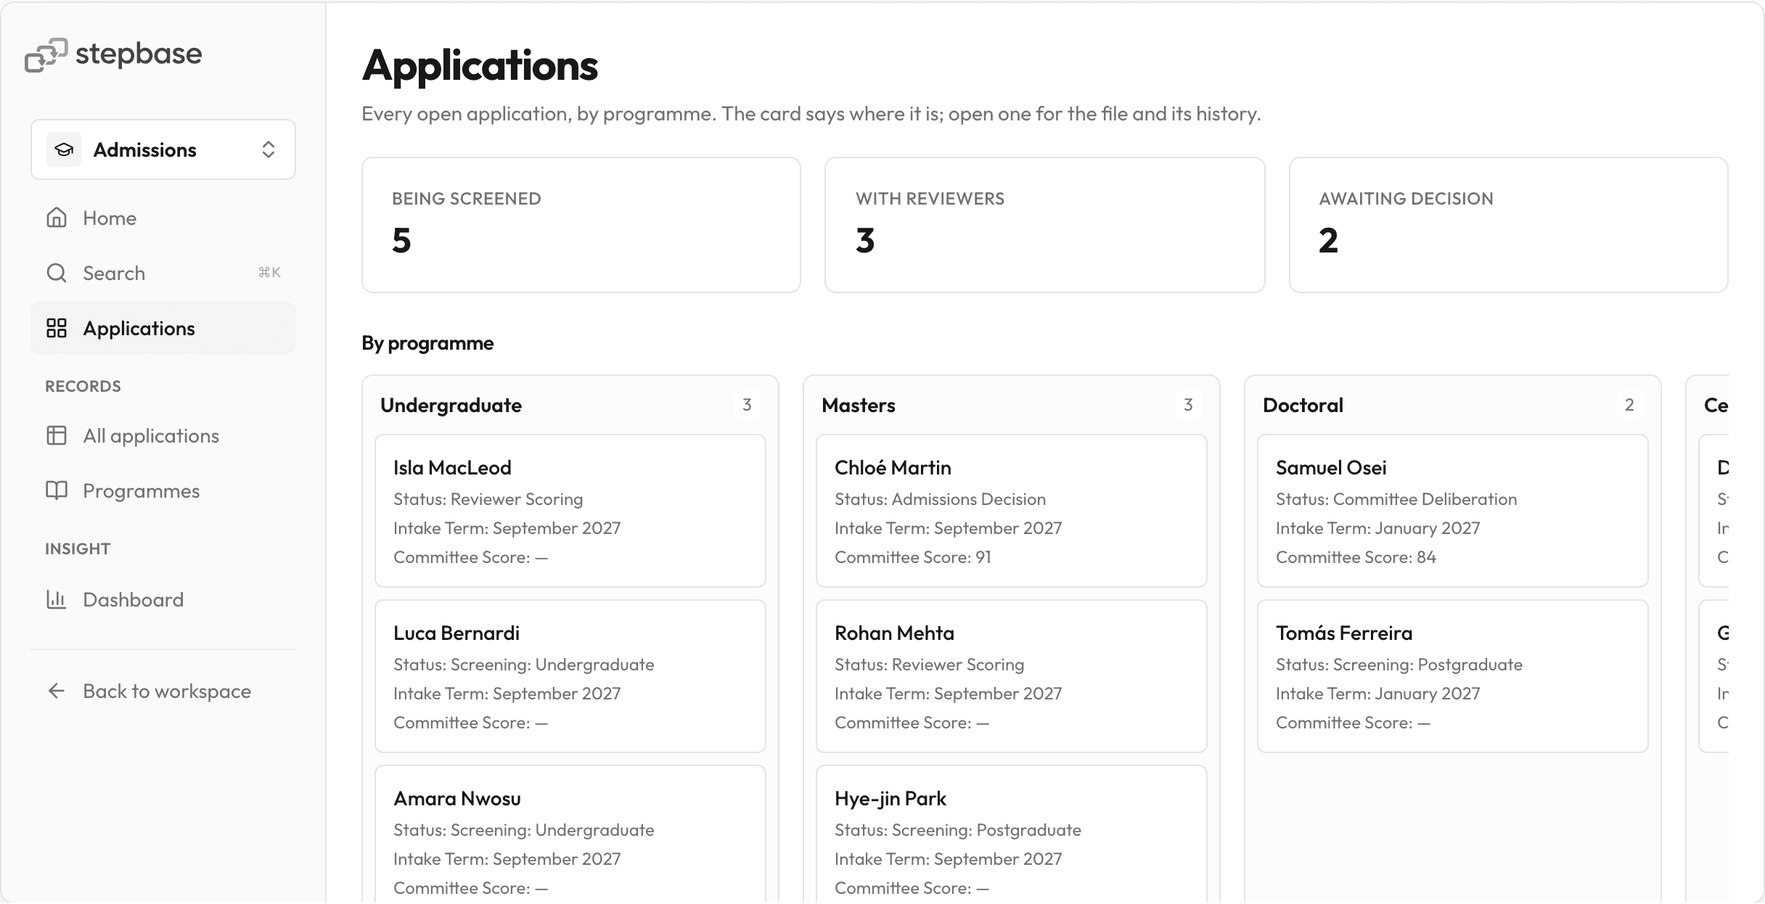Open the Being Screened summary card
1765x904 pixels.
point(581,225)
